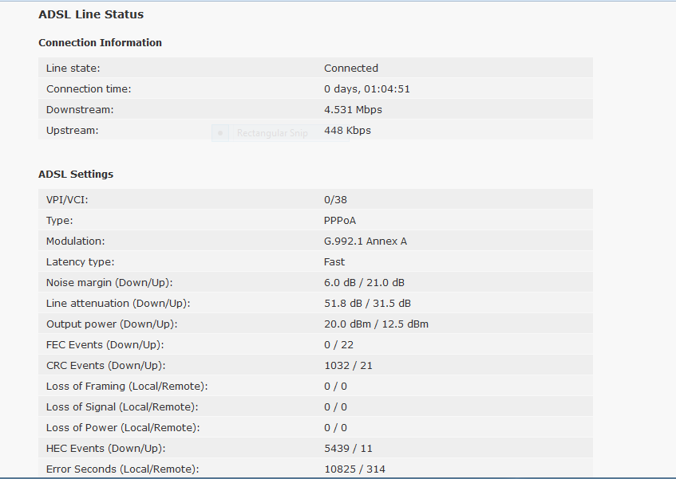Click the FEC Events row label
The image size is (676, 479).
(x=105, y=345)
